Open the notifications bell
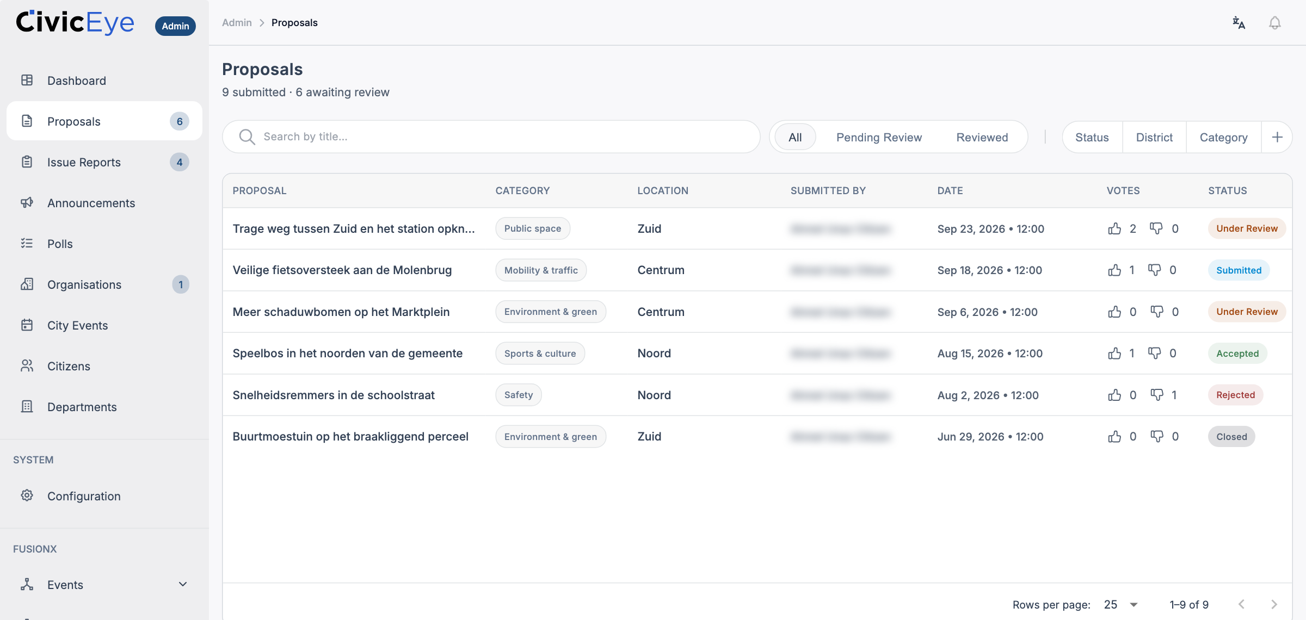 tap(1274, 23)
